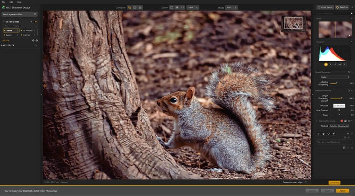
Task: Reset the Output Sharpening section
Action: (349, 72)
